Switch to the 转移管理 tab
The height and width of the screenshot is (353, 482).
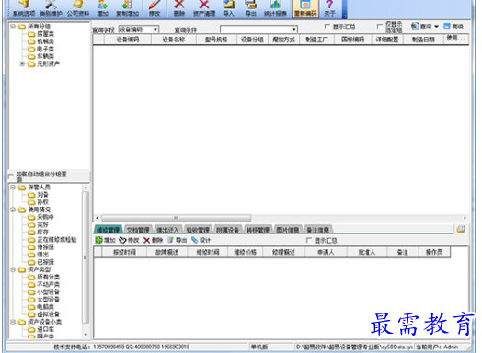click(258, 230)
